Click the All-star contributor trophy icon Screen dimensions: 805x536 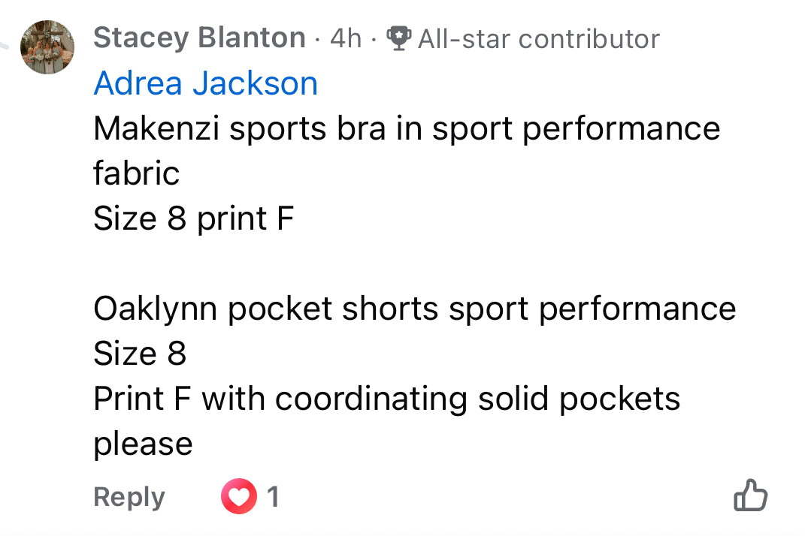[x=397, y=38]
